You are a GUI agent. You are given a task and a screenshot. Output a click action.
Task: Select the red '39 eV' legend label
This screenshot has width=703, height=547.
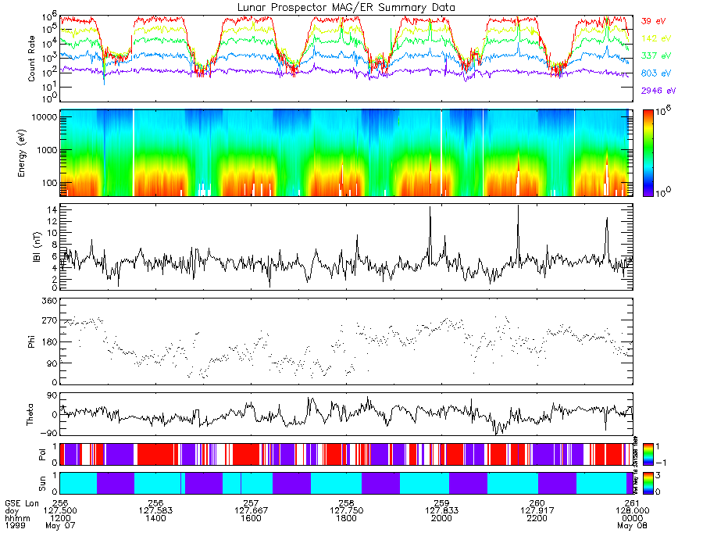[x=653, y=21]
